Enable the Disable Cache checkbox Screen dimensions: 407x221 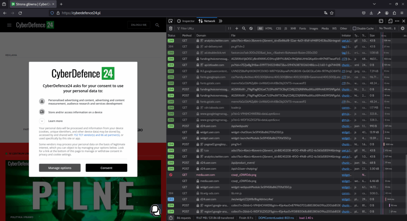tap(354, 29)
